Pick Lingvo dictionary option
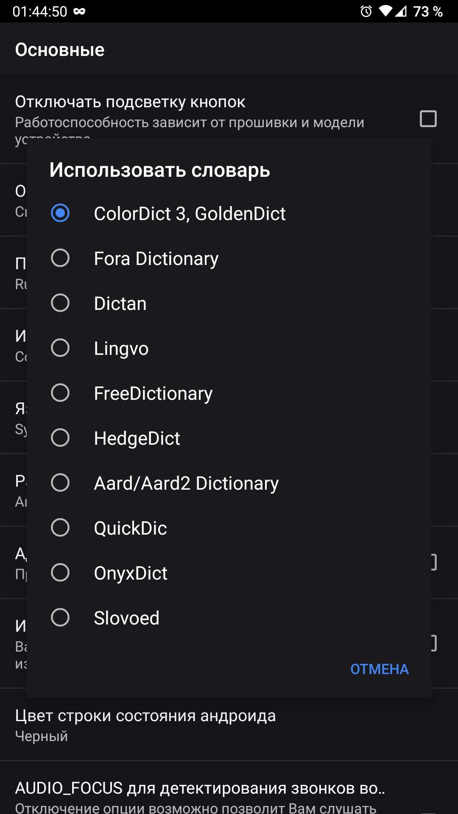The image size is (458, 814). [60, 348]
